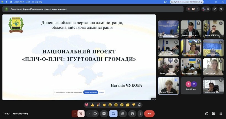Leave the call with red button
The width and height of the screenshot is (226, 119).
(149, 114)
